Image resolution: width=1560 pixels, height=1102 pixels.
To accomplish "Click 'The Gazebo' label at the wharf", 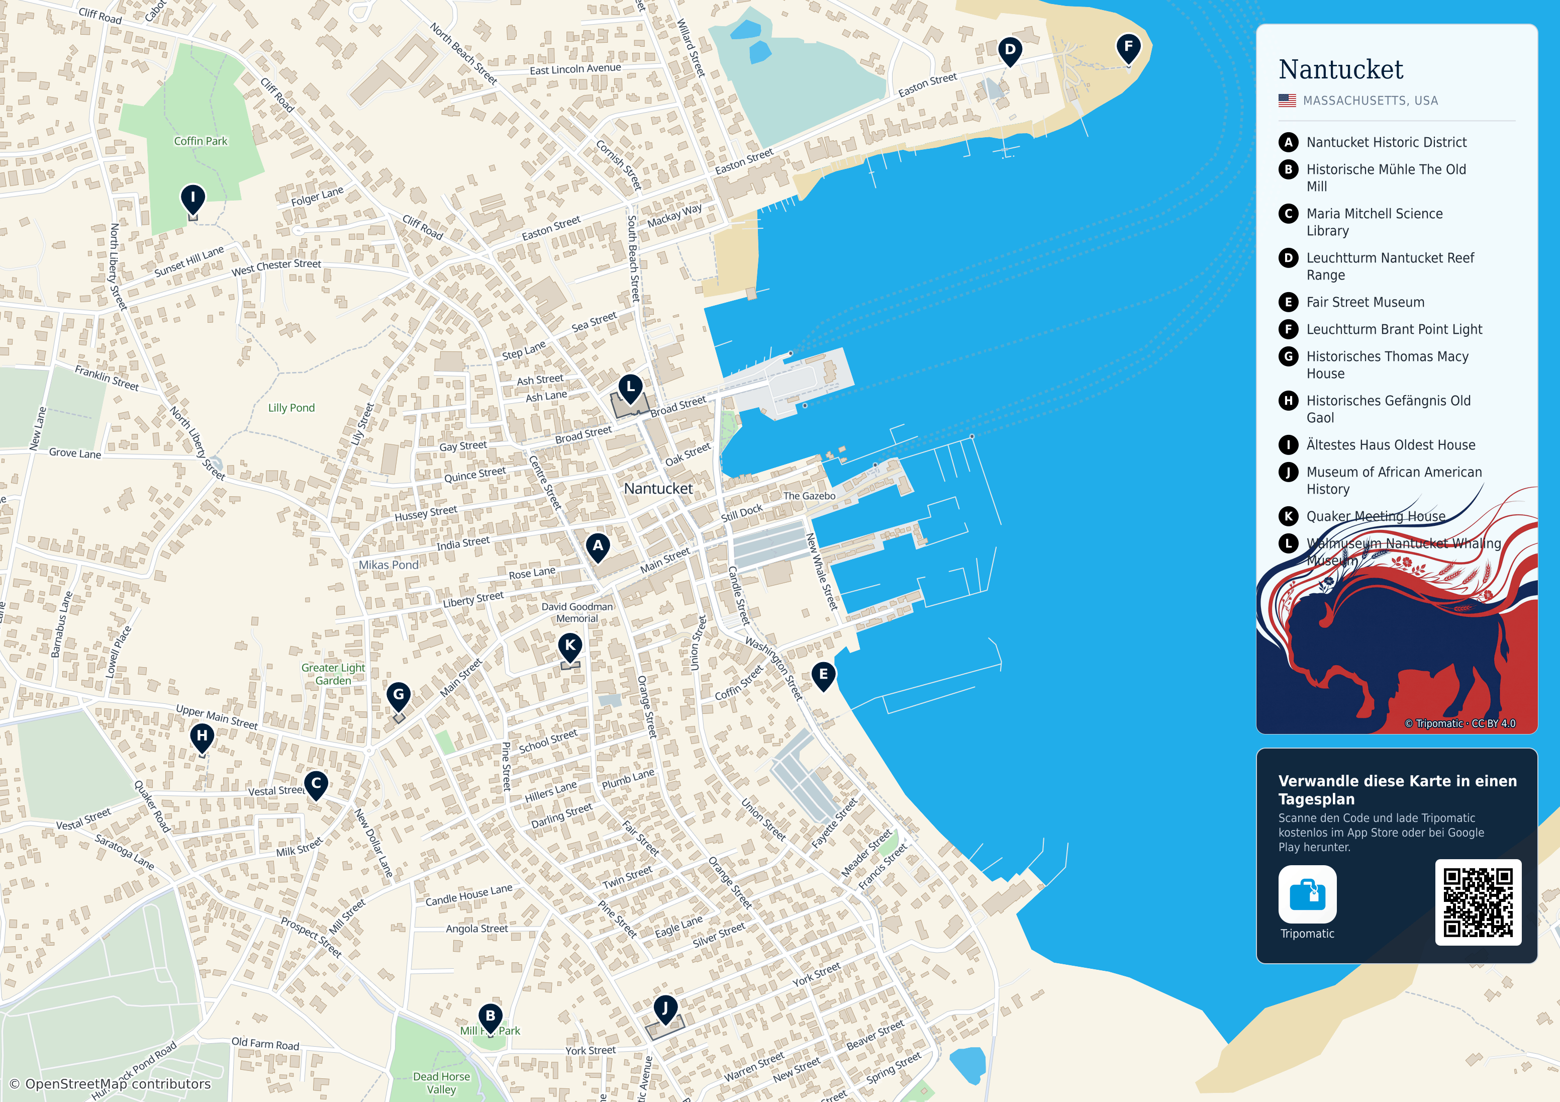I will pyautogui.click(x=809, y=496).
